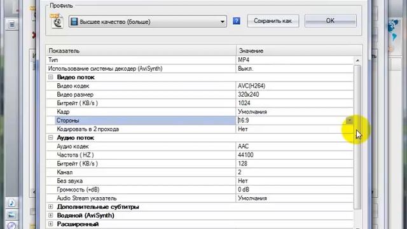Click the Канал value 2
The image size is (407, 229).
point(240,172)
